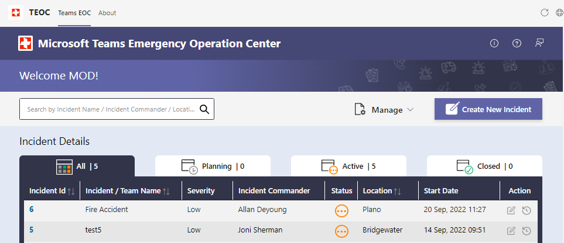Click the Status column header

341,191
